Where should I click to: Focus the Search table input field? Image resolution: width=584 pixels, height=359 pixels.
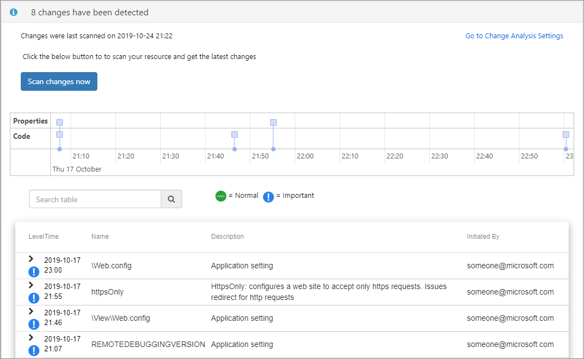coord(95,199)
